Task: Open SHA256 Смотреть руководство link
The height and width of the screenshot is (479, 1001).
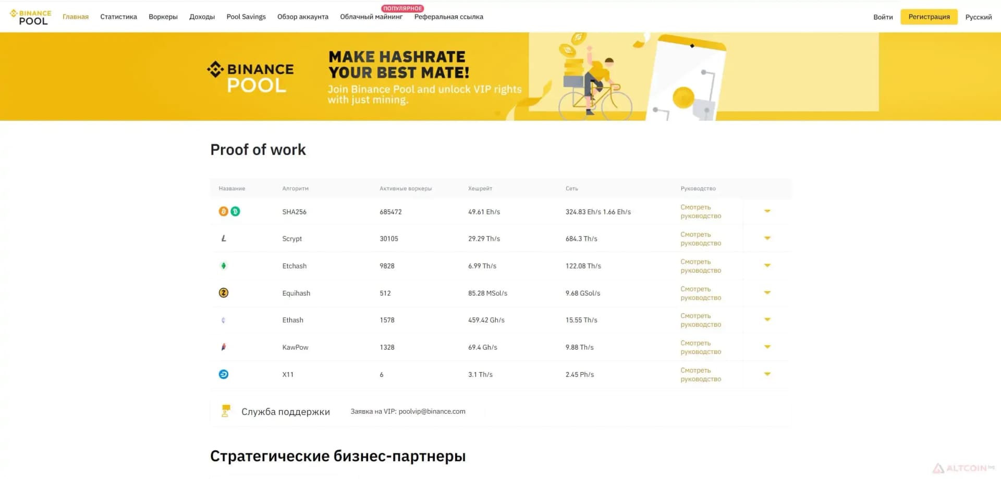Action: tap(701, 212)
